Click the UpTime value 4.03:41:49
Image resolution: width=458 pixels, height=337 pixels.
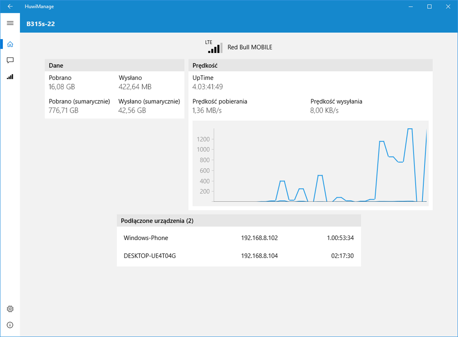pyautogui.click(x=208, y=87)
